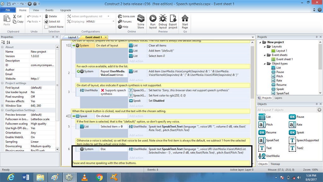Select the UserMedia microphone object icon

click(x=262, y=156)
